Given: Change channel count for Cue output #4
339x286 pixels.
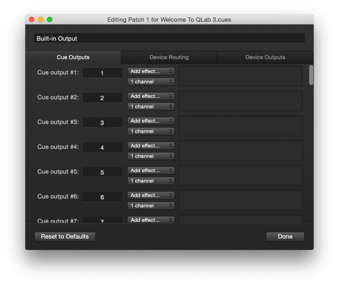Looking at the screenshot, I should [151, 156].
